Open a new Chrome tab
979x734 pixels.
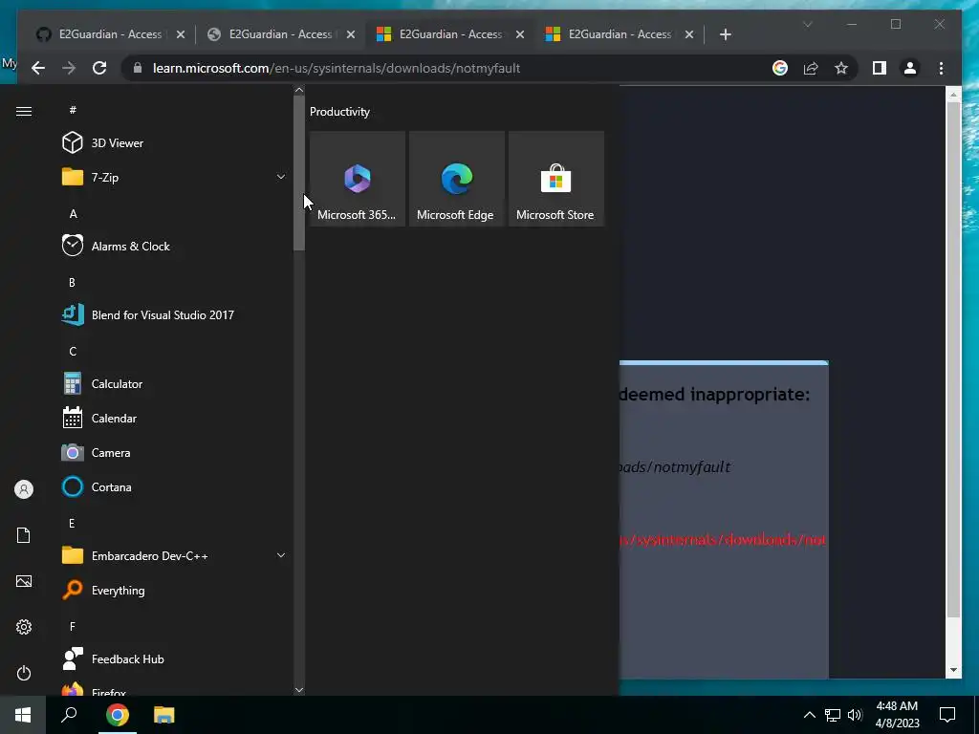pyautogui.click(x=725, y=34)
